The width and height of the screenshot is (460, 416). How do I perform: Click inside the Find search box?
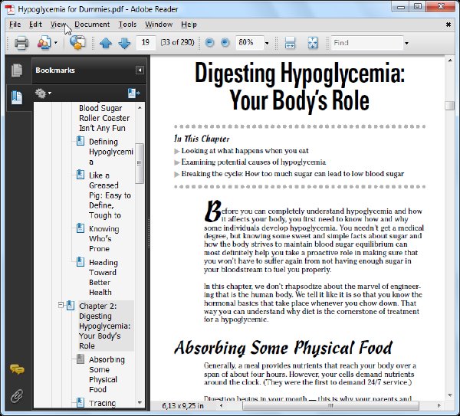366,43
